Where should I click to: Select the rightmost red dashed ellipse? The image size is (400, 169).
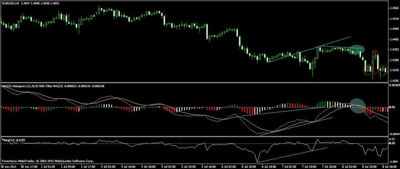pyautogui.click(x=383, y=70)
